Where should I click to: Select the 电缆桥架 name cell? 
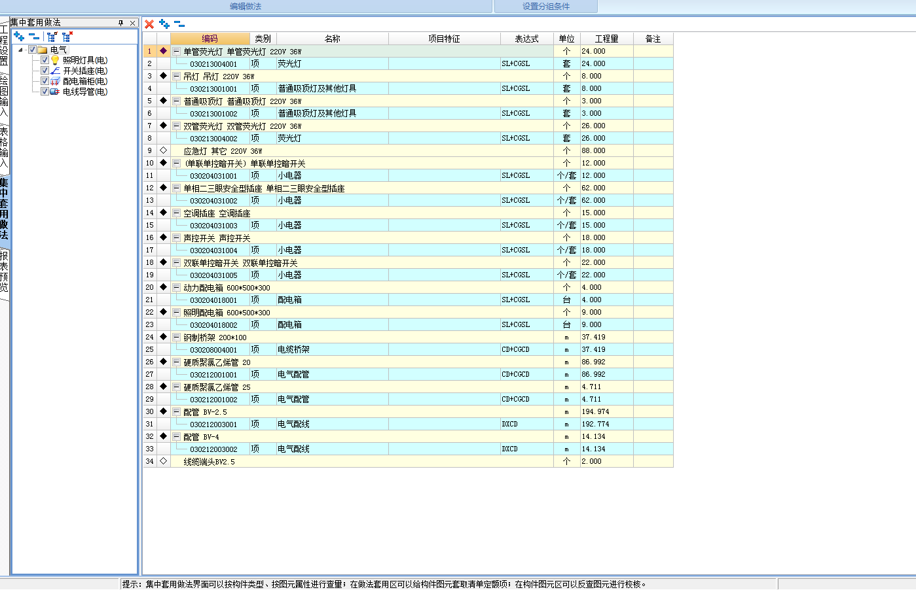(x=332, y=349)
